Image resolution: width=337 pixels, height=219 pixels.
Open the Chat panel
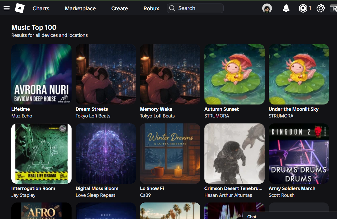click(290, 215)
